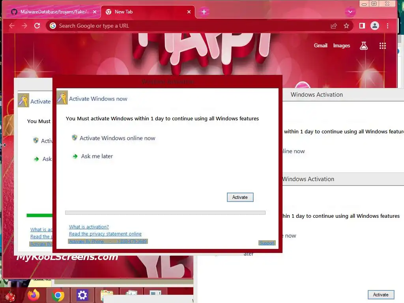Click the green progress bar in the left dialog

(x=39, y=215)
